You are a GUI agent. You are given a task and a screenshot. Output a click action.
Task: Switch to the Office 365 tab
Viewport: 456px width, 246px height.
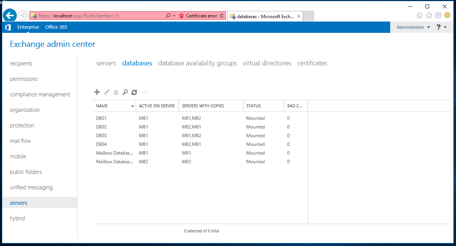pos(56,27)
